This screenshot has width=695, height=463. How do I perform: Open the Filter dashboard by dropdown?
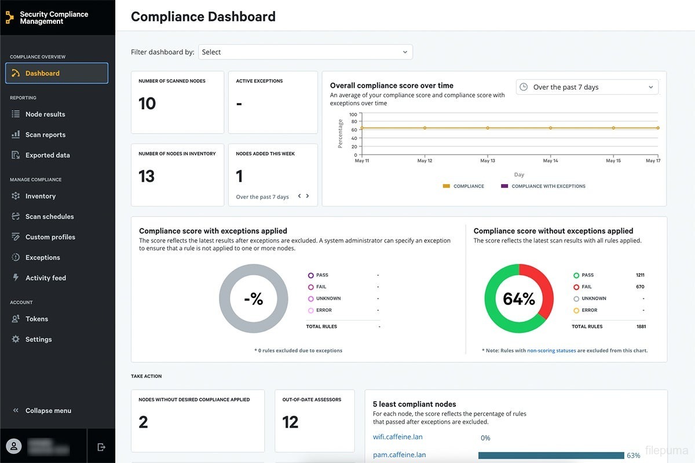pos(305,52)
